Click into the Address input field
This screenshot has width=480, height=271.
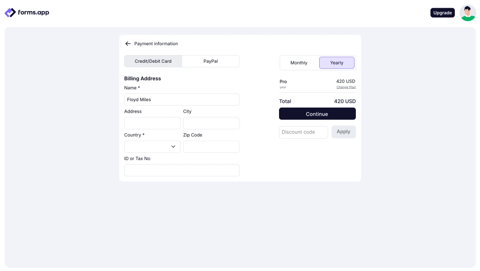pos(152,123)
